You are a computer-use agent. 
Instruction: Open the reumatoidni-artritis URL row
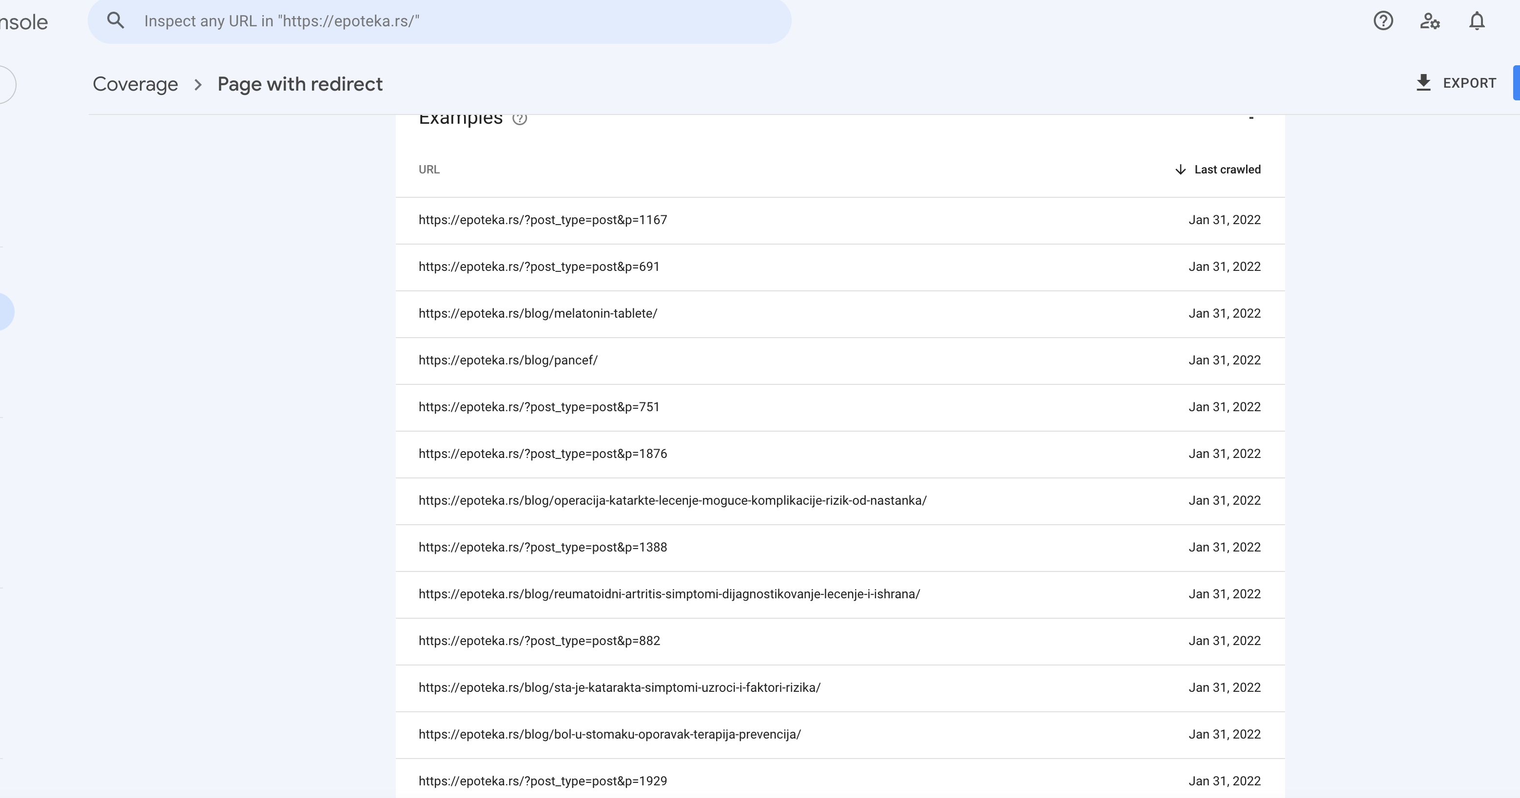(840, 594)
